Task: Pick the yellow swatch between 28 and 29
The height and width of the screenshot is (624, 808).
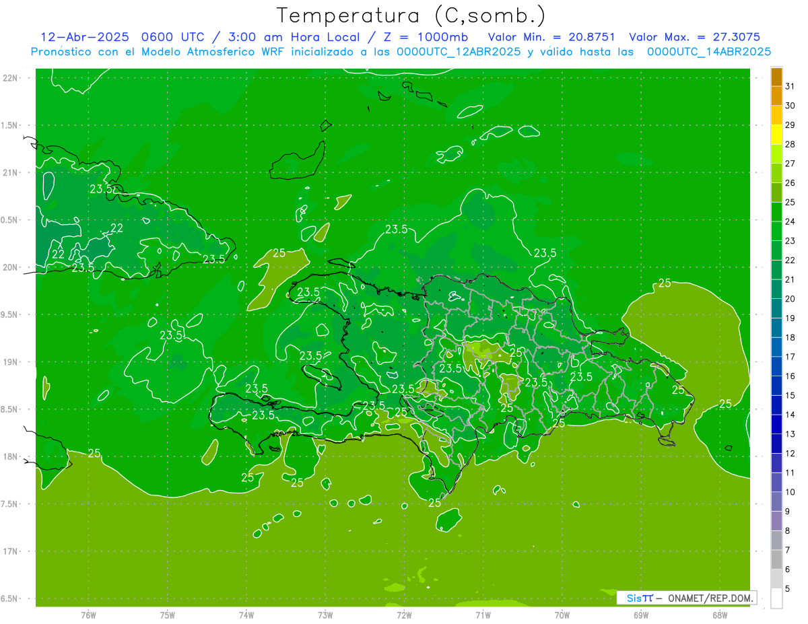Action: click(776, 135)
